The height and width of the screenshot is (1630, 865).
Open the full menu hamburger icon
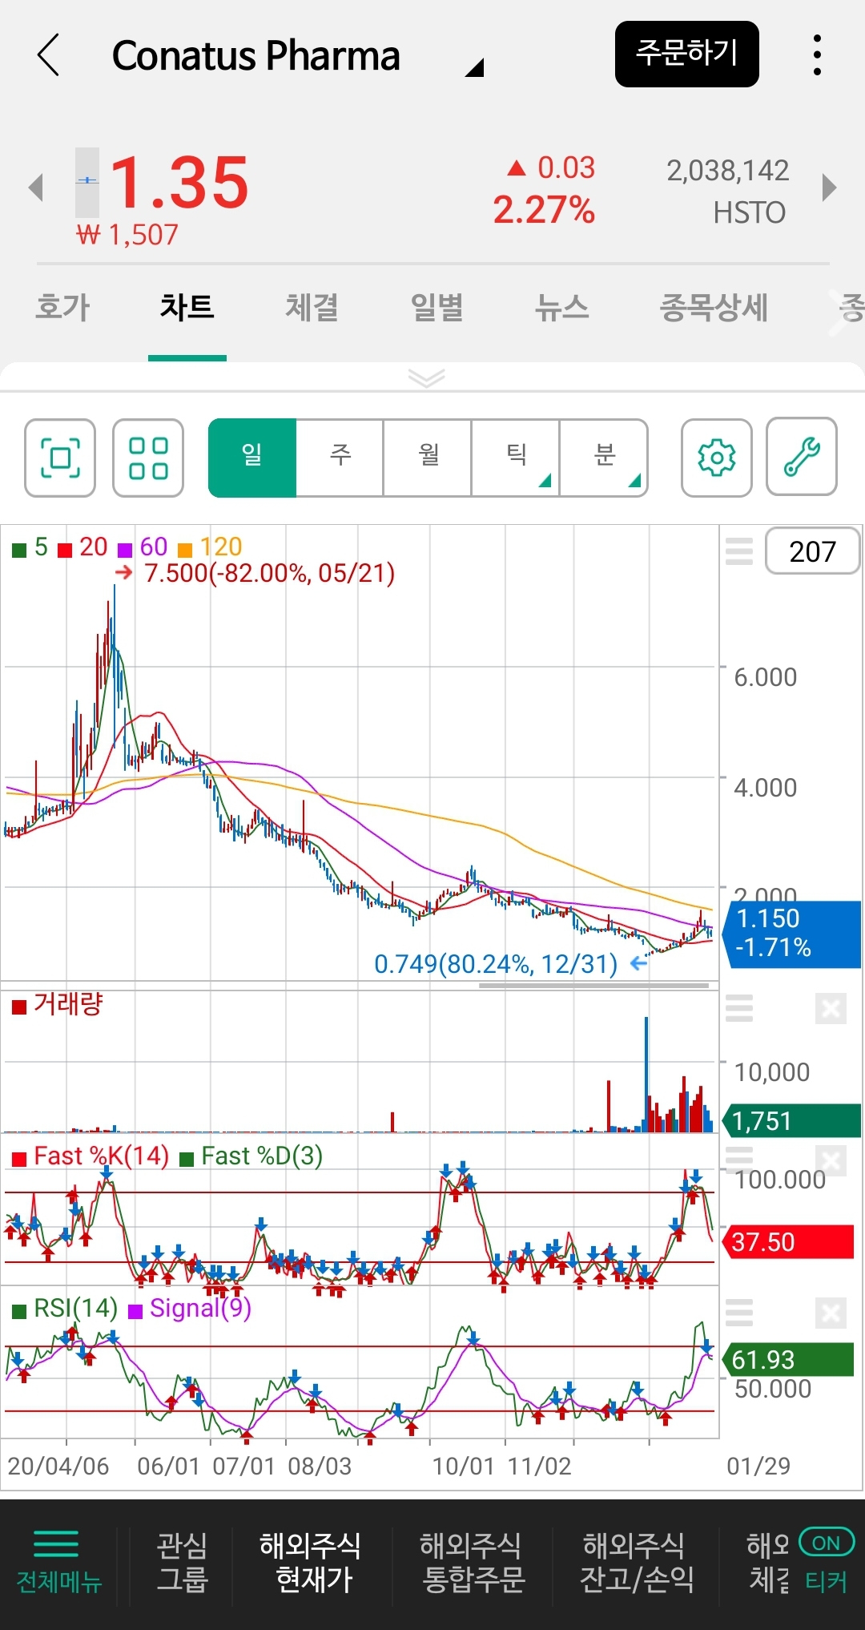click(x=56, y=1543)
